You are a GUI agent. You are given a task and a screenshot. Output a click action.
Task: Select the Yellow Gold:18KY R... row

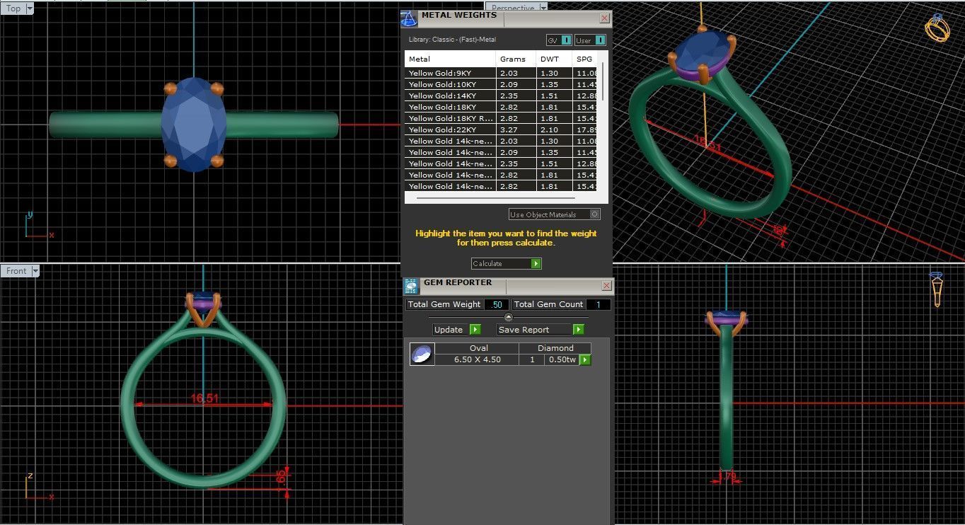point(502,118)
